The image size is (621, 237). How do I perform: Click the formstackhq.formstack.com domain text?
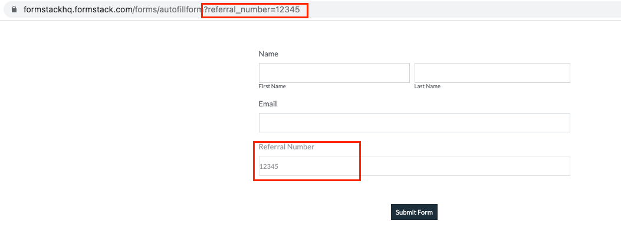pyautogui.click(x=78, y=10)
